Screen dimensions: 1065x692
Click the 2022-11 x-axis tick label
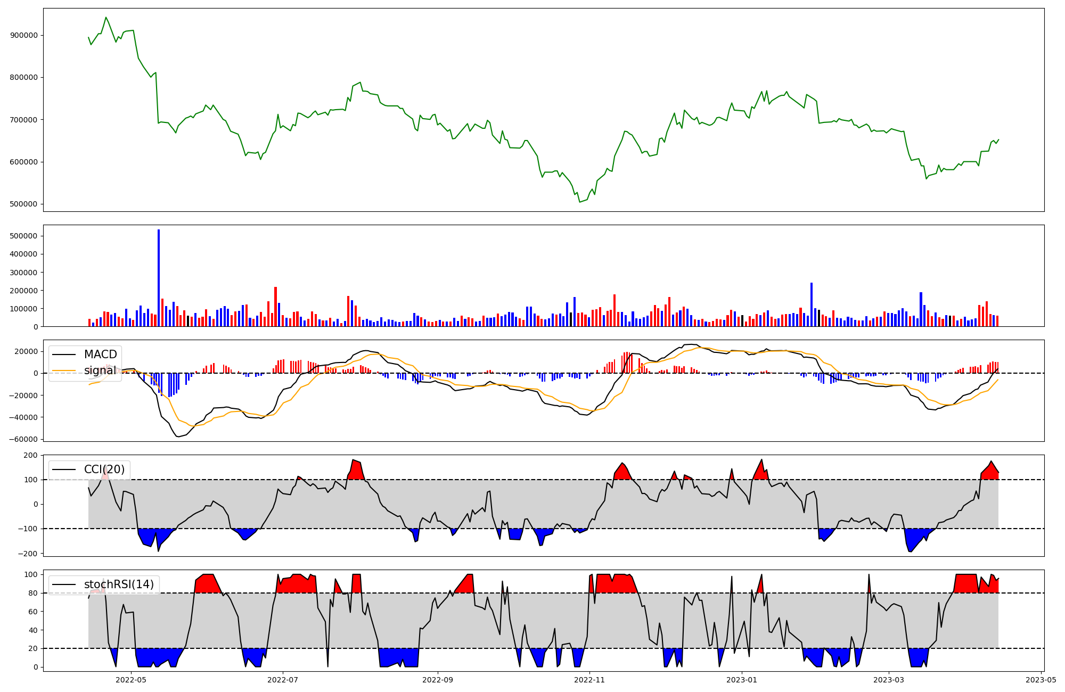[590, 679]
